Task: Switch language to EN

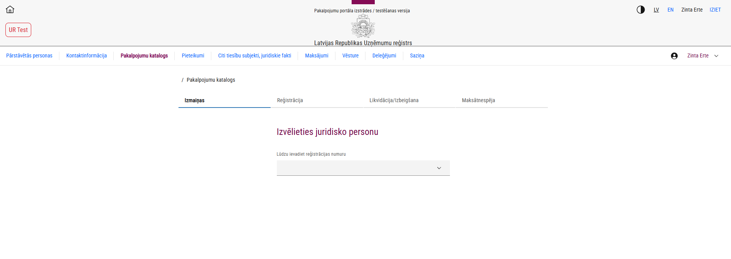Action: click(x=670, y=10)
